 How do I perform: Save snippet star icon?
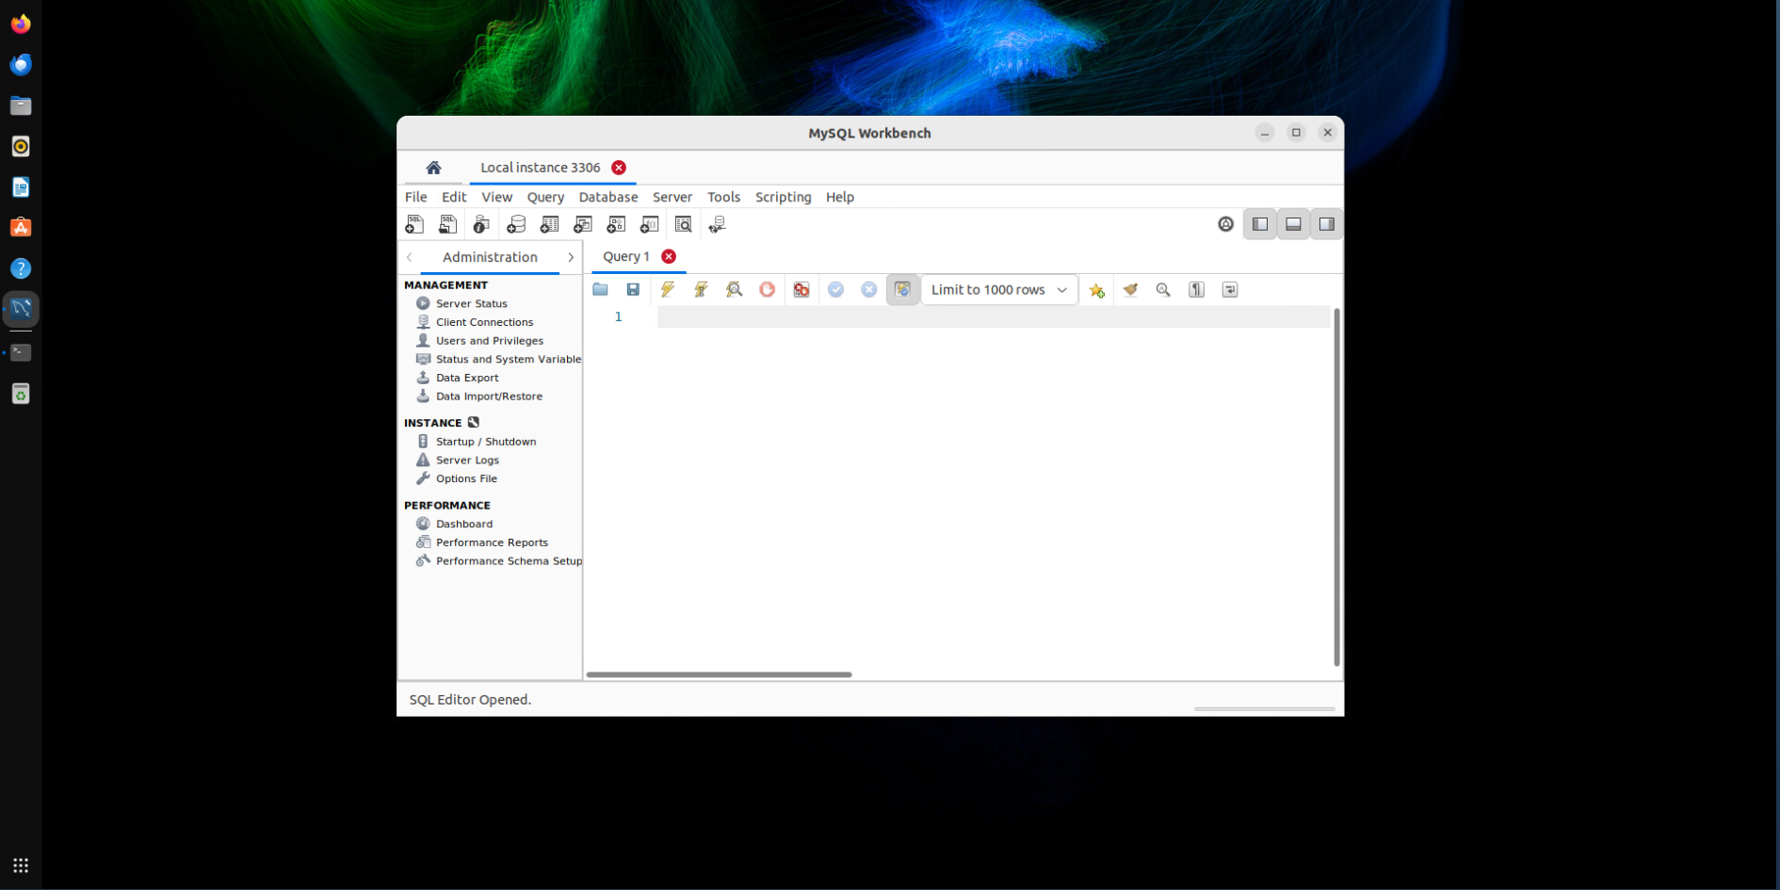tap(1097, 289)
